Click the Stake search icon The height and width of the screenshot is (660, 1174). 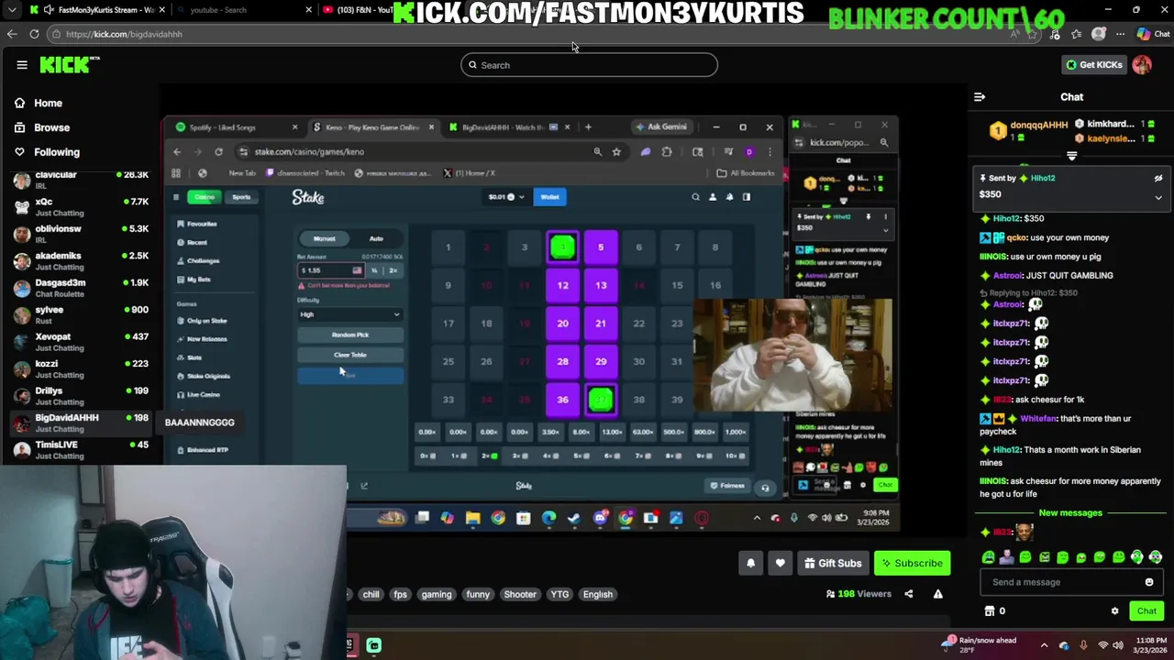[695, 197]
